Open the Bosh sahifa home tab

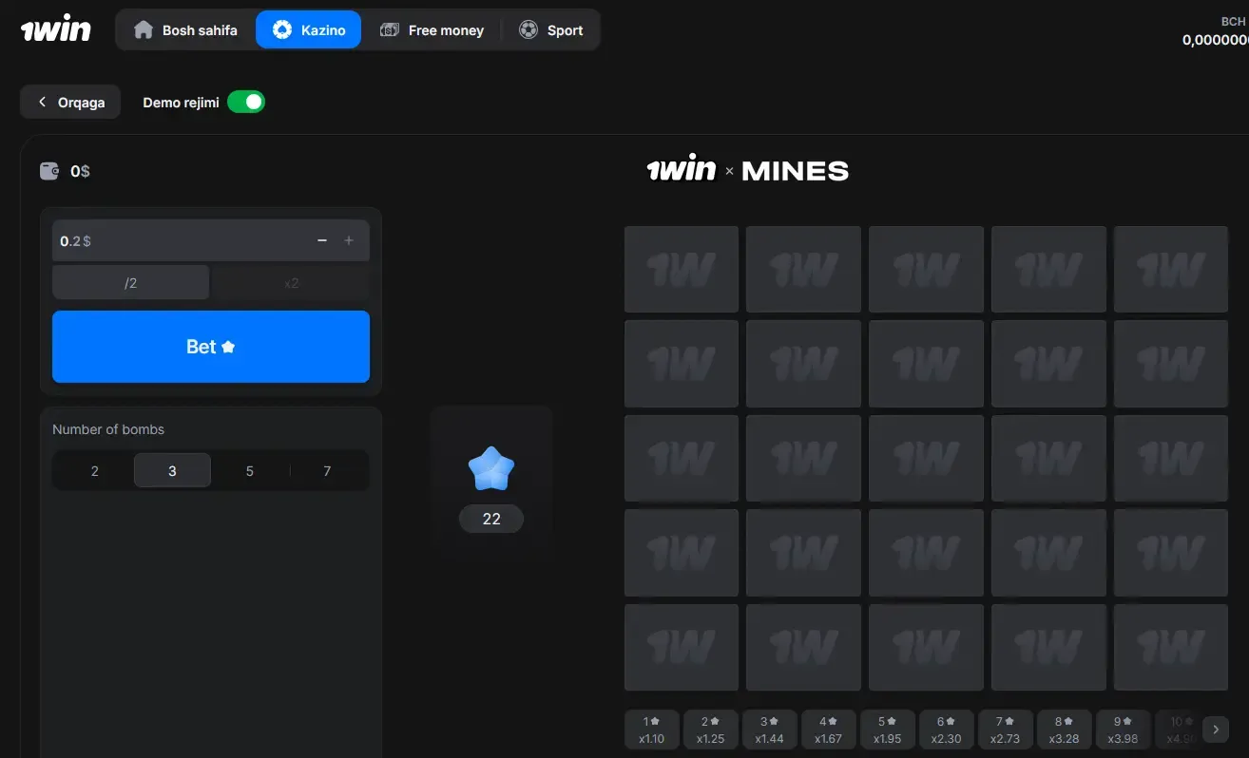point(186,30)
